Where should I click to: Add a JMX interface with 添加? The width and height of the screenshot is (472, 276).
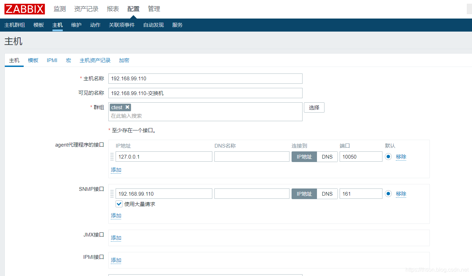(x=116, y=238)
